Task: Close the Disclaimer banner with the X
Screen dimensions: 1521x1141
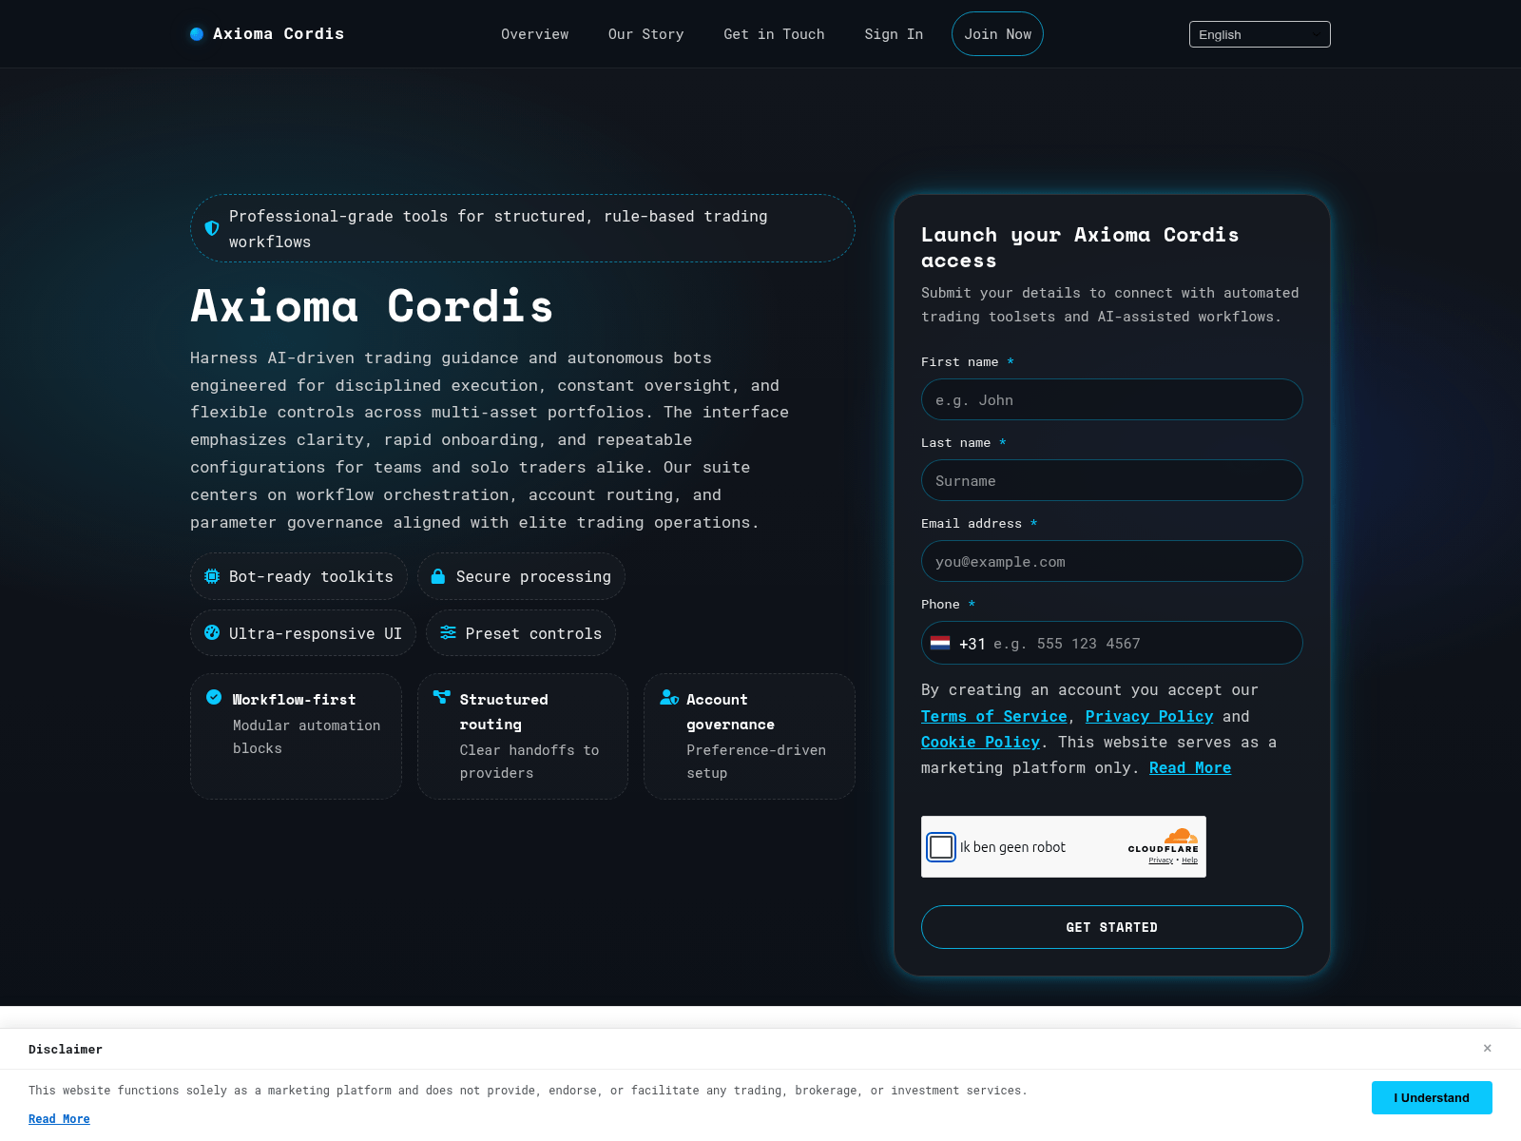Action: (x=1488, y=1048)
